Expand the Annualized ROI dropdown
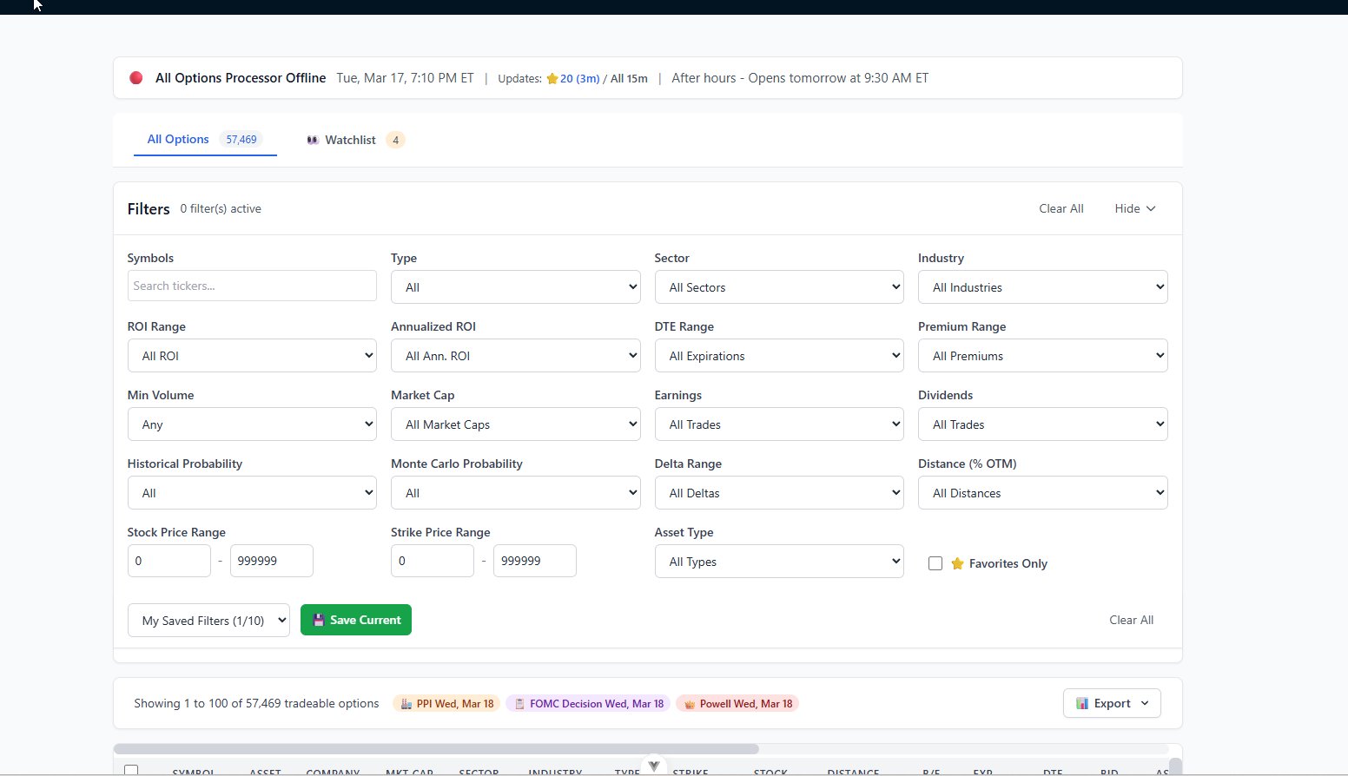 tap(516, 356)
